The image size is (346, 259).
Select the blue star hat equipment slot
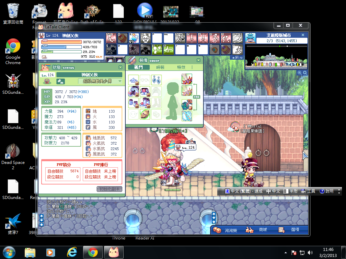[x=133, y=80]
